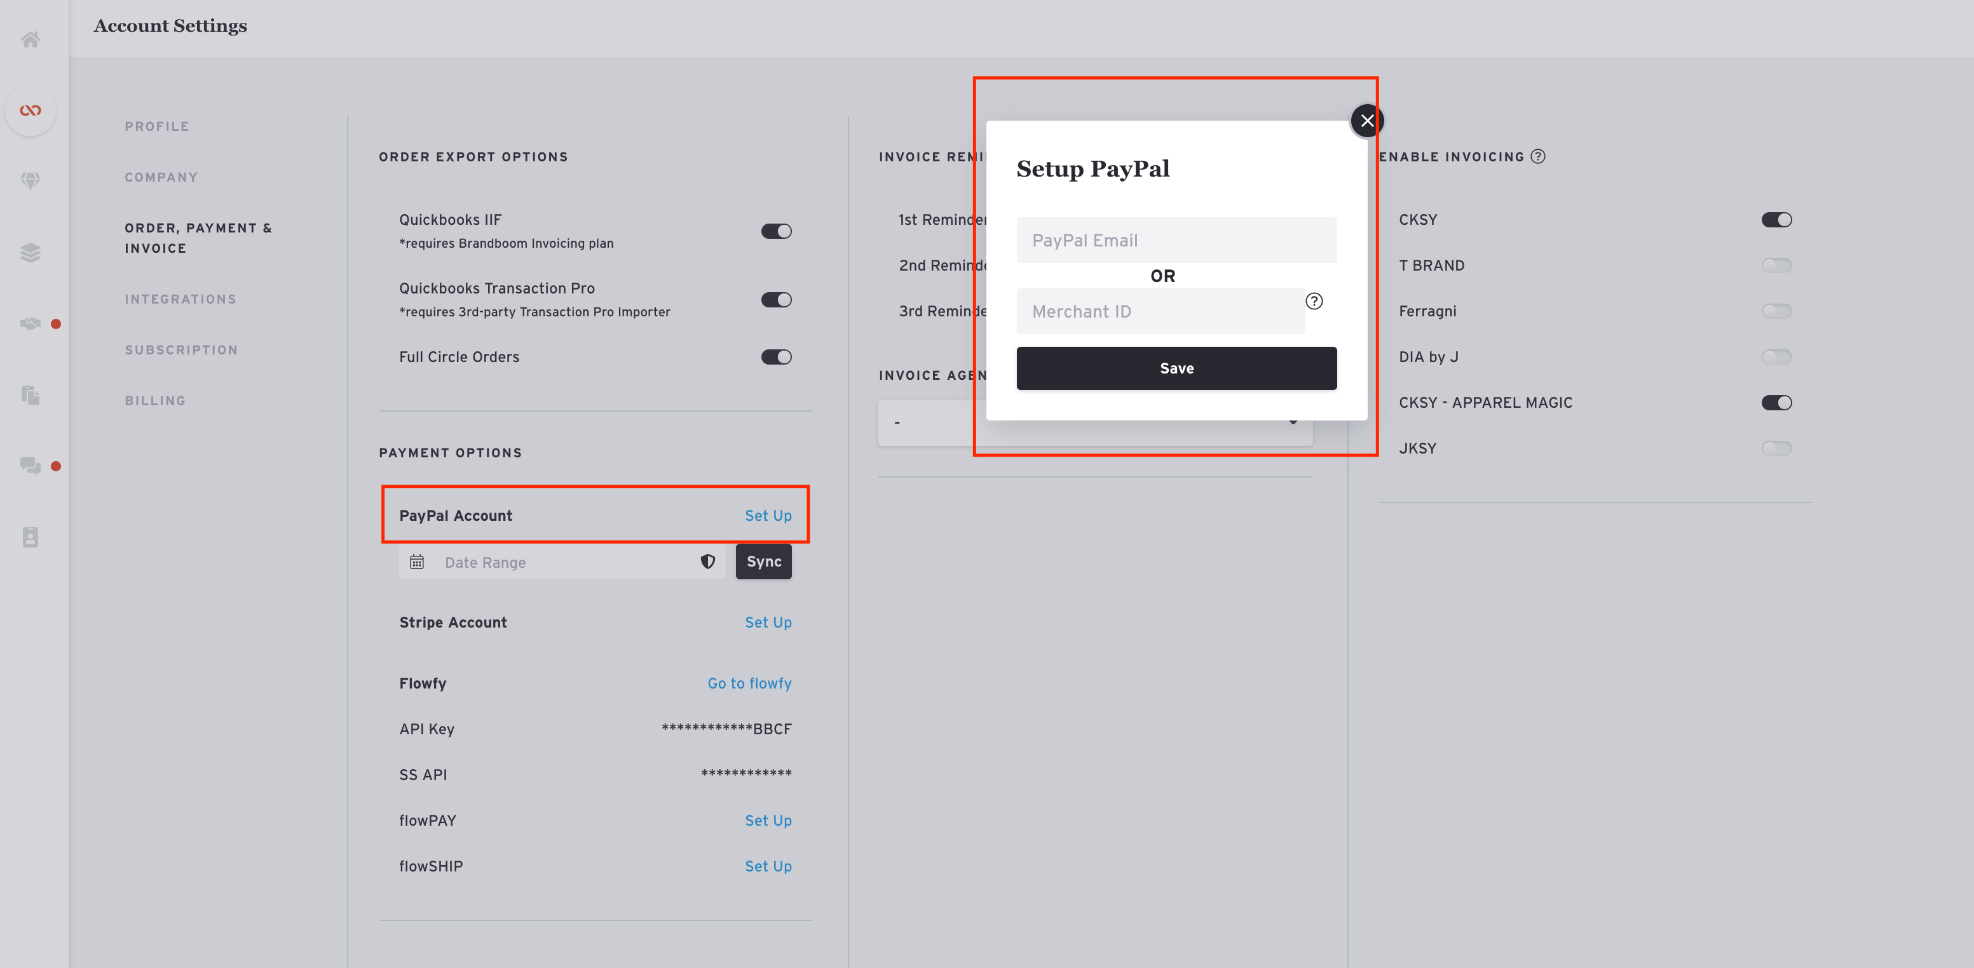Image resolution: width=1974 pixels, height=968 pixels.
Task: Go to the Profile settings section
Action: tap(156, 126)
